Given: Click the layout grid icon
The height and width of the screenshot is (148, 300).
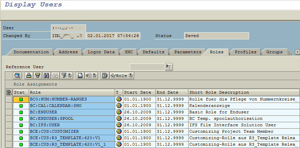Looking at the screenshot, I should tap(89, 76).
